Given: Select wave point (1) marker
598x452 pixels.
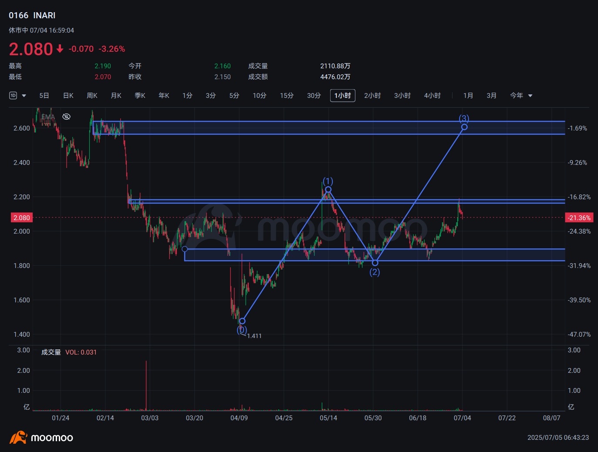Looking at the screenshot, I should 328,189.
